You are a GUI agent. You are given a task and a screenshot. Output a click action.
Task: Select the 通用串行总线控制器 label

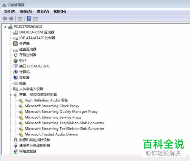click(35, 146)
